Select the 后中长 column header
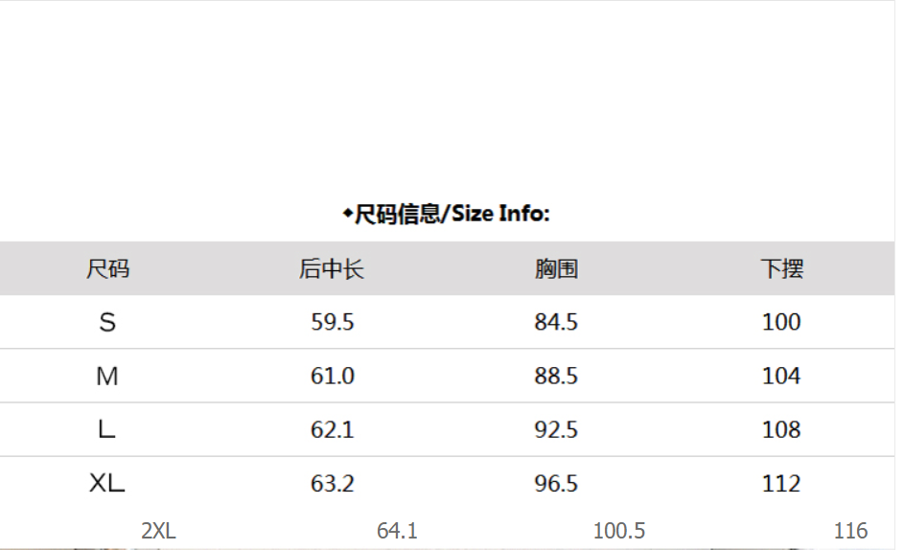Screen dimensions: 904x550 point(332,269)
